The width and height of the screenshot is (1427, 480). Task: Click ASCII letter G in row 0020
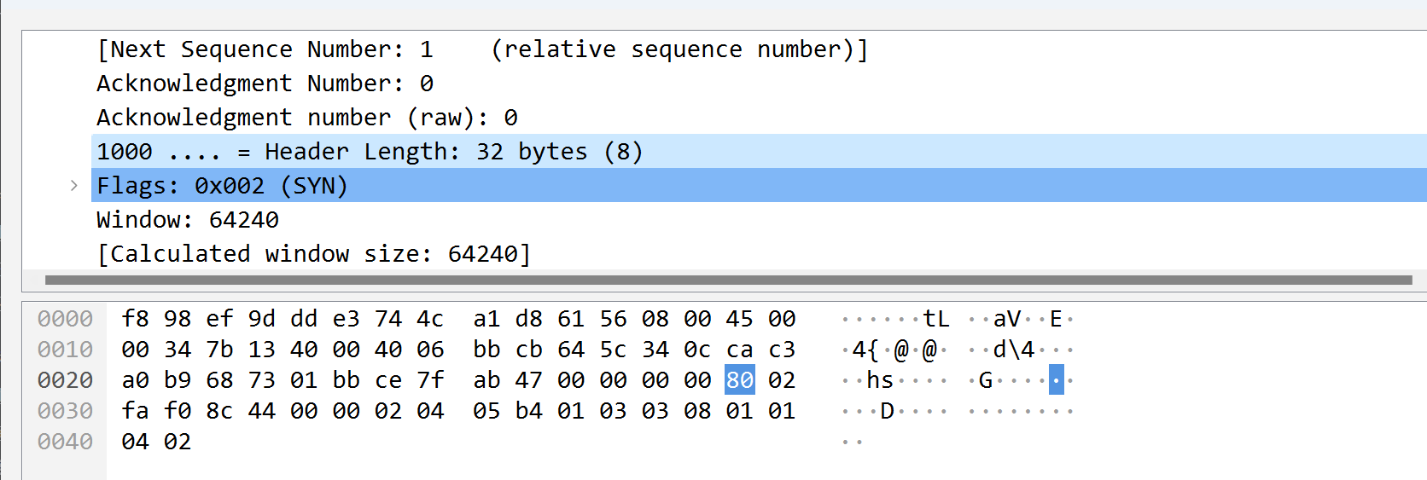(986, 379)
